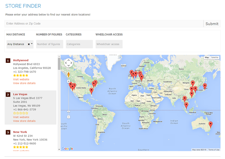Screen dimensions: 225x159
Task: Select the Street View pegman icon
Action: 69,74
